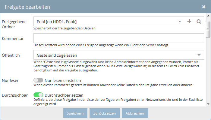
Task: Select the 'Gäste sind zugelassen' combo box
Action: 119,55
